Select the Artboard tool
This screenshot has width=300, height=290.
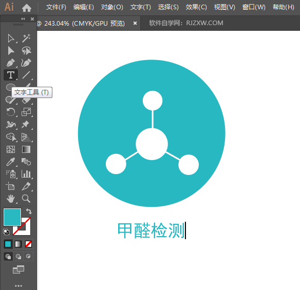click(10, 186)
